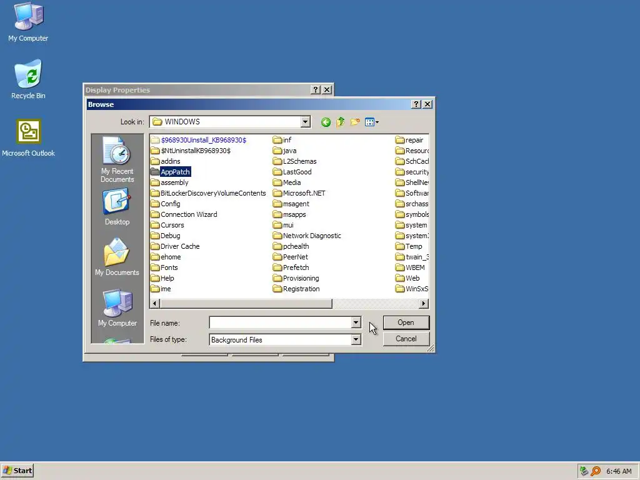Viewport: 640px width, 480px height.
Task: Select the Microsoft Outlook desktop icon
Action: coord(28,138)
